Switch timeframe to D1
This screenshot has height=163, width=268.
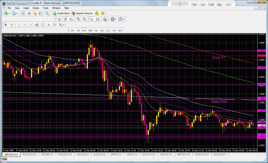pos(108,30)
